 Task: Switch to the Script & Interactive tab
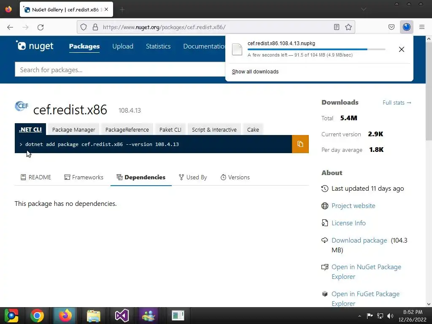click(214, 130)
